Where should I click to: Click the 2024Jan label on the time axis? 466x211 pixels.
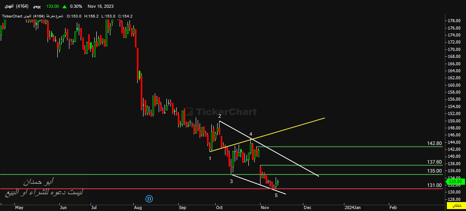point(353,208)
